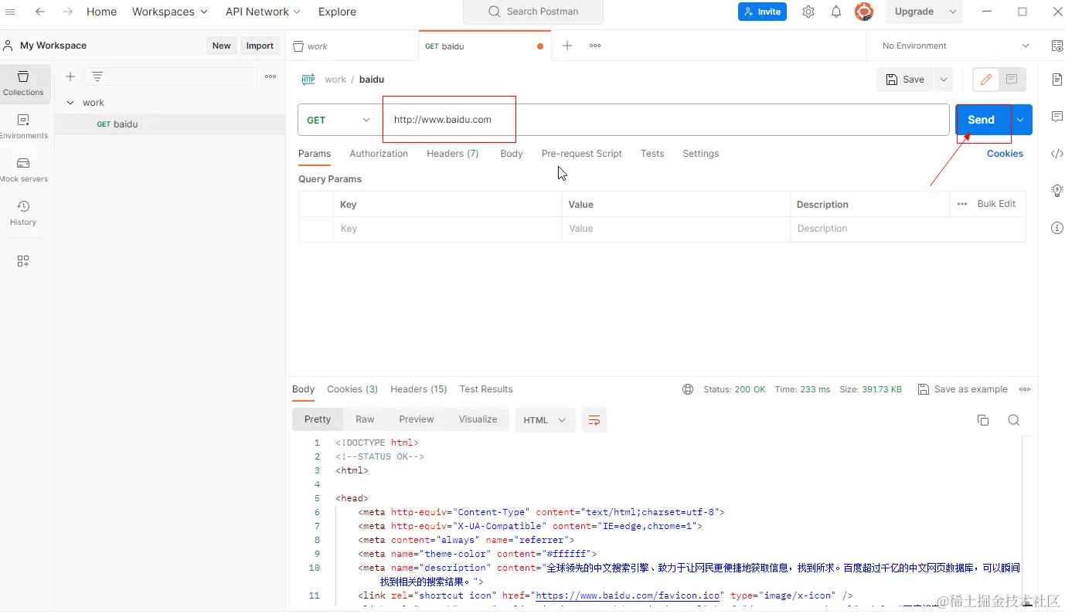Switch to edit mode pencil toggle
1065x614 pixels.
point(985,80)
